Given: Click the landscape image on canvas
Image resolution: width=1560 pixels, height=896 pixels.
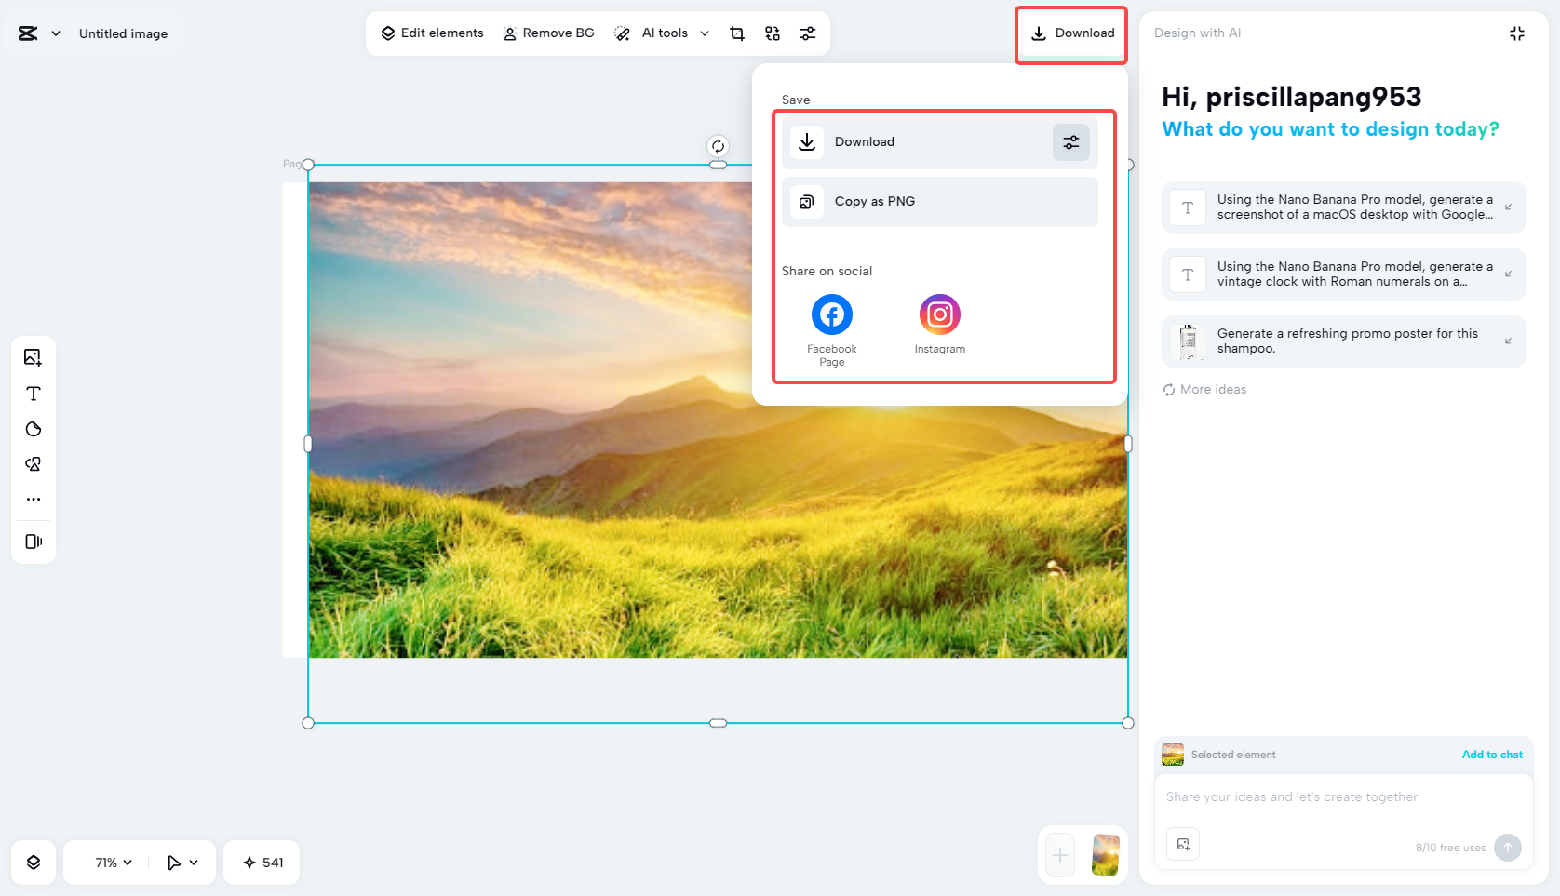Looking at the screenshot, I should click(718, 421).
